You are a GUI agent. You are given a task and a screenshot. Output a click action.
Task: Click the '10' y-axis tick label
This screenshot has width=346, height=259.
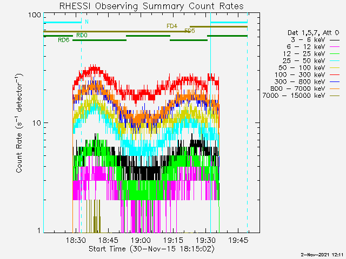[x=37, y=122]
